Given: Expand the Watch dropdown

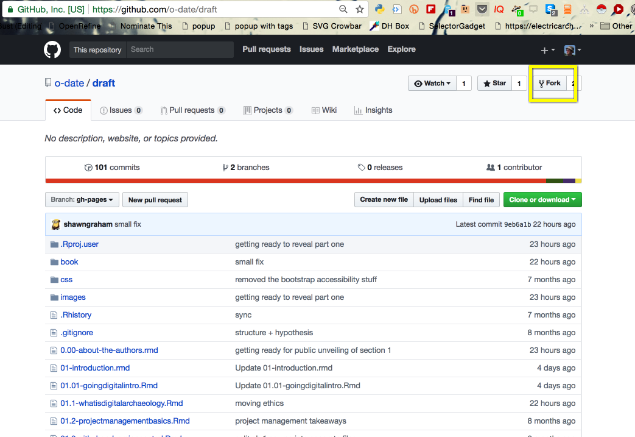Looking at the screenshot, I should click(x=432, y=83).
